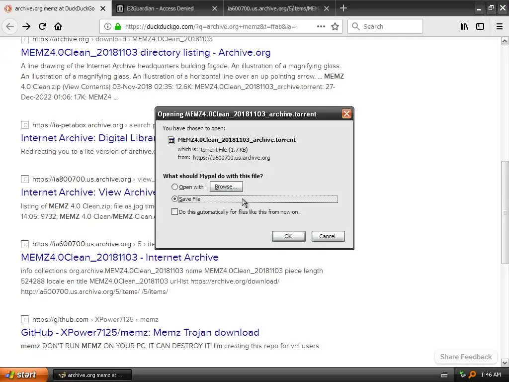Open the Library bookshelf icon
Screen dimensions: 509x382
click(x=464, y=27)
